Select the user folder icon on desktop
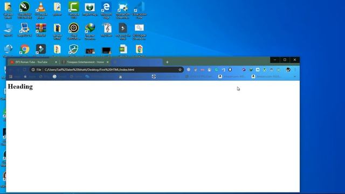 (8, 10)
